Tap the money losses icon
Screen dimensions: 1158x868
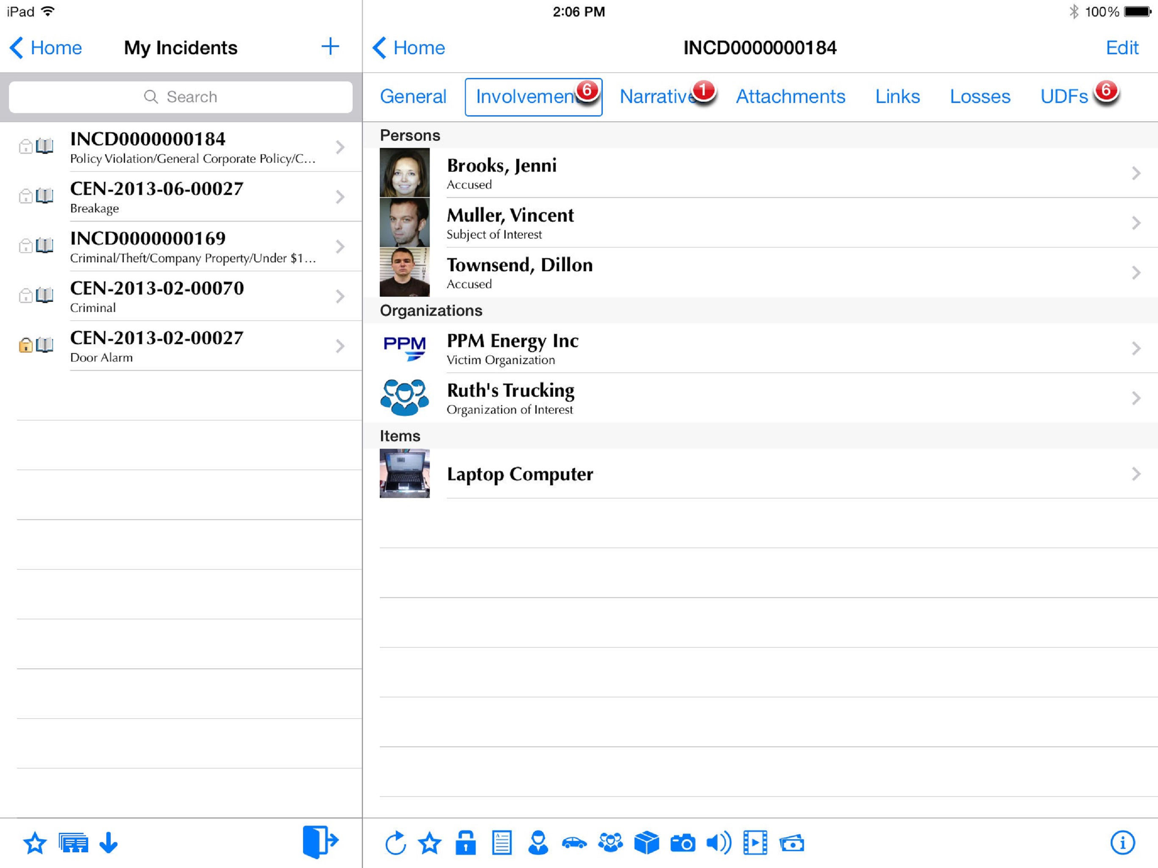(791, 843)
